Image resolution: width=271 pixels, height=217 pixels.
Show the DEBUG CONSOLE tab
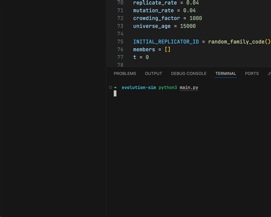tap(189, 73)
